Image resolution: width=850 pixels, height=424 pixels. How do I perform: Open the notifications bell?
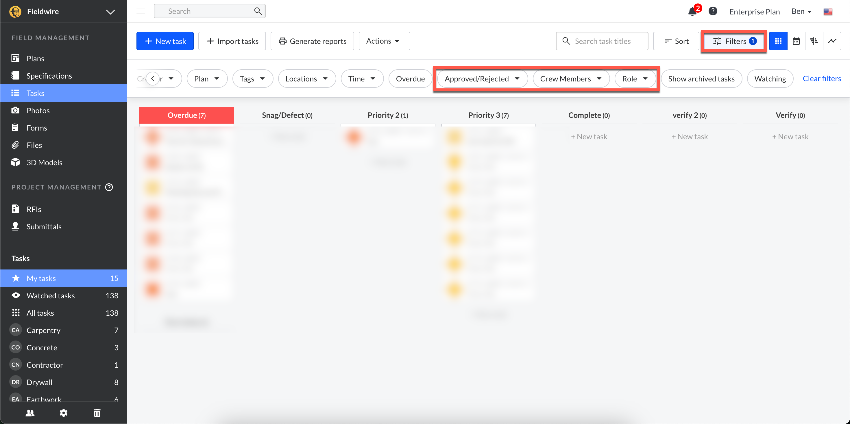(x=692, y=12)
